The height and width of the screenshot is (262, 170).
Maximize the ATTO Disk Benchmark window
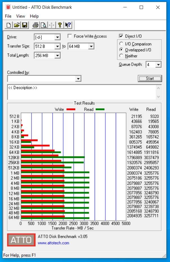point(141,7)
